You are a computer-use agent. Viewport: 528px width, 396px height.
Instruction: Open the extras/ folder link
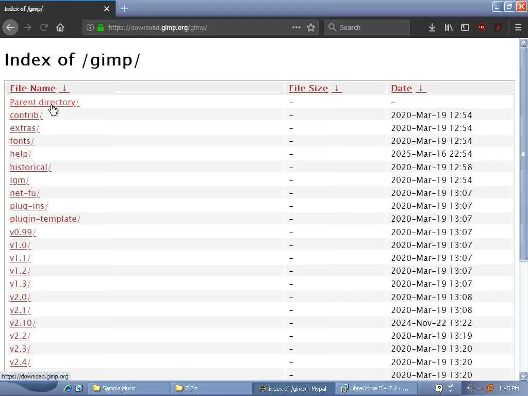(25, 128)
